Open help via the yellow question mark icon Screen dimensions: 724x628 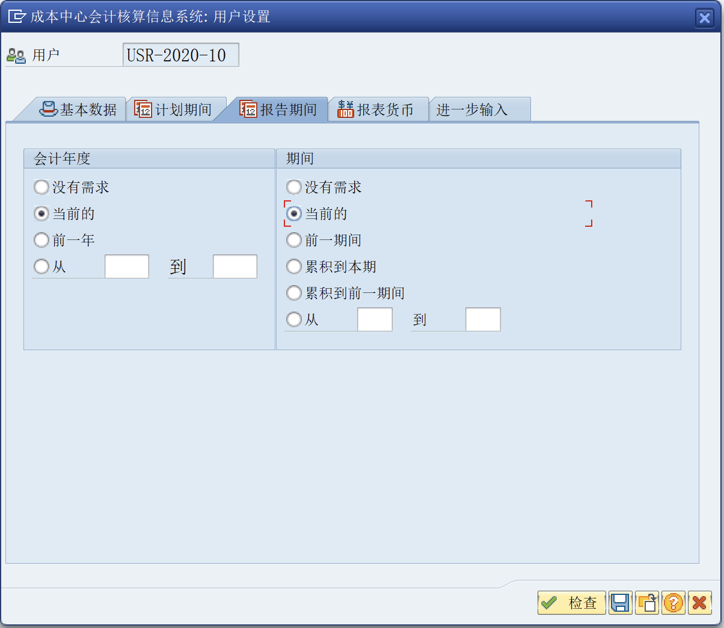click(x=673, y=603)
